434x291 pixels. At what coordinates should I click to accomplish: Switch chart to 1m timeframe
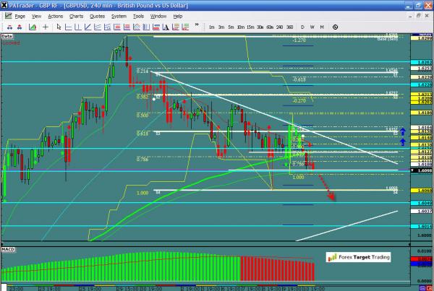[212, 27]
